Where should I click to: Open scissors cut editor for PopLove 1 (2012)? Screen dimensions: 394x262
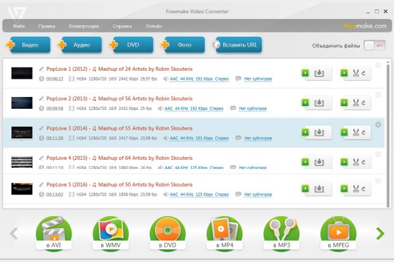click(356, 73)
